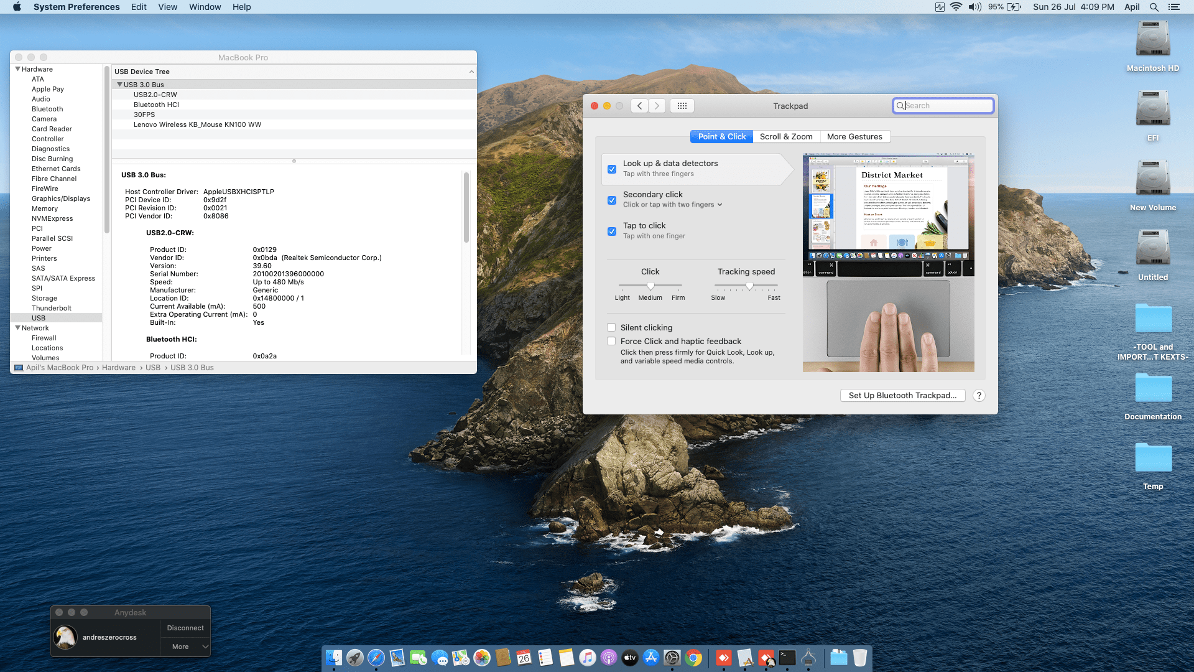Open Apple TV from the Dock
This screenshot has width=1194, height=672.
[630, 658]
